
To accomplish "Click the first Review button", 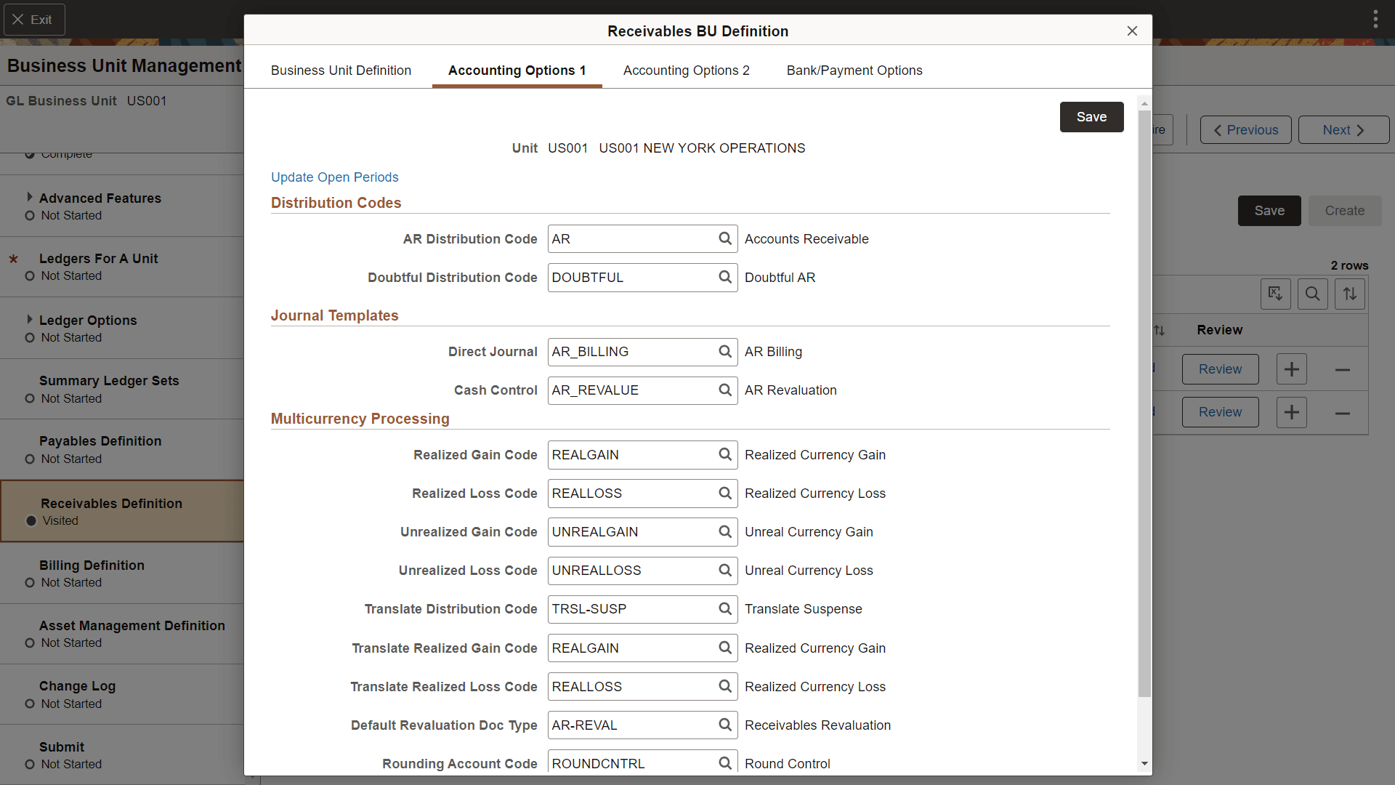I will click(x=1220, y=369).
